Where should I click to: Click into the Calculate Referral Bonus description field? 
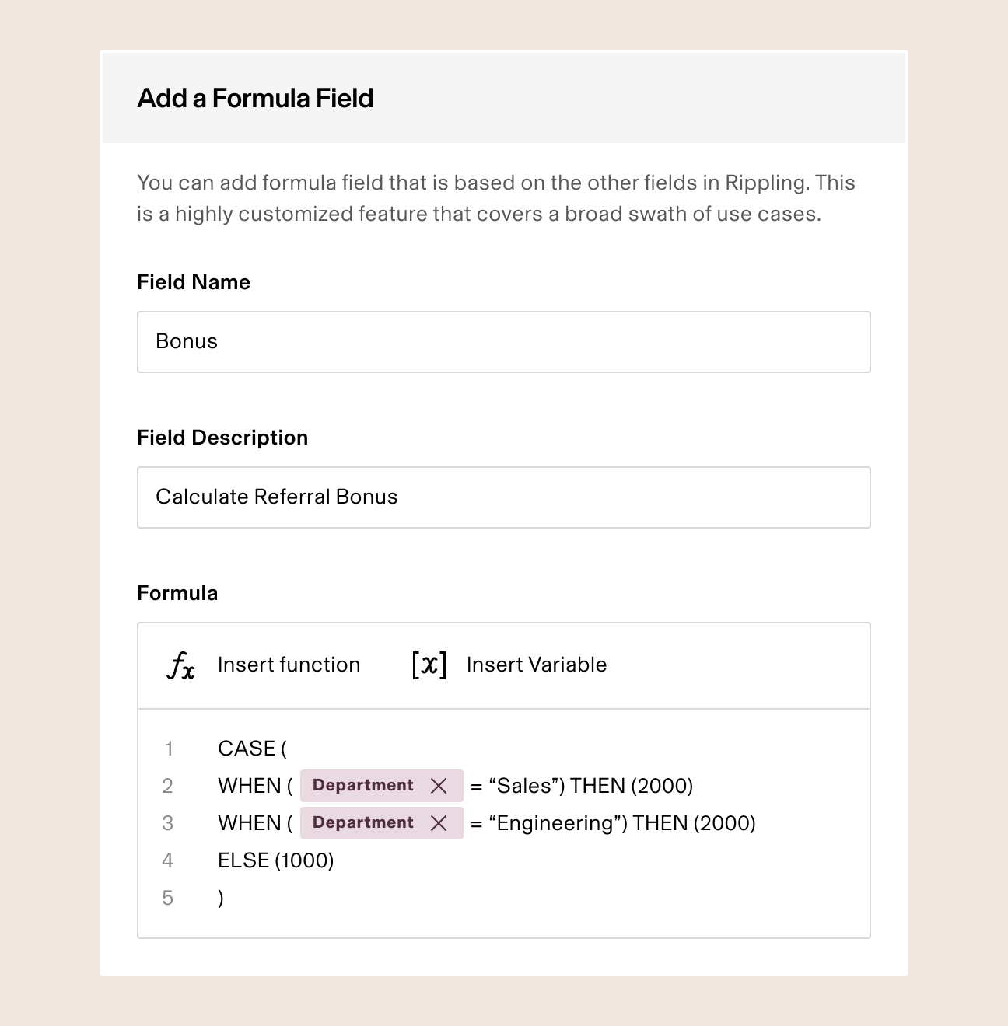coord(503,497)
